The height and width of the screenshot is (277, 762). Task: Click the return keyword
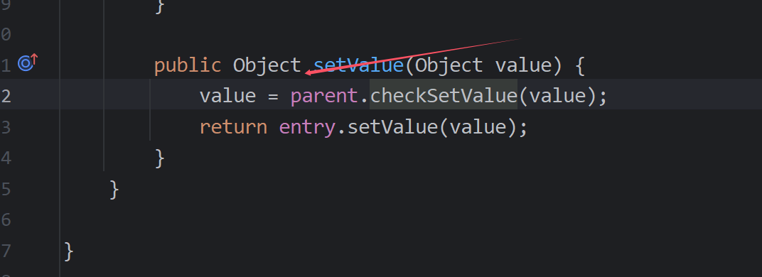point(233,127)
